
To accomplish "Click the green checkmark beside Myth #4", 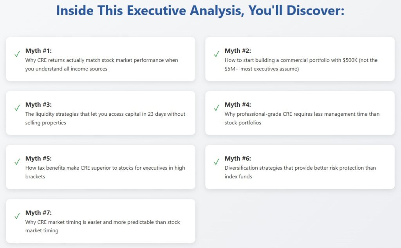I will click(217, 108).
